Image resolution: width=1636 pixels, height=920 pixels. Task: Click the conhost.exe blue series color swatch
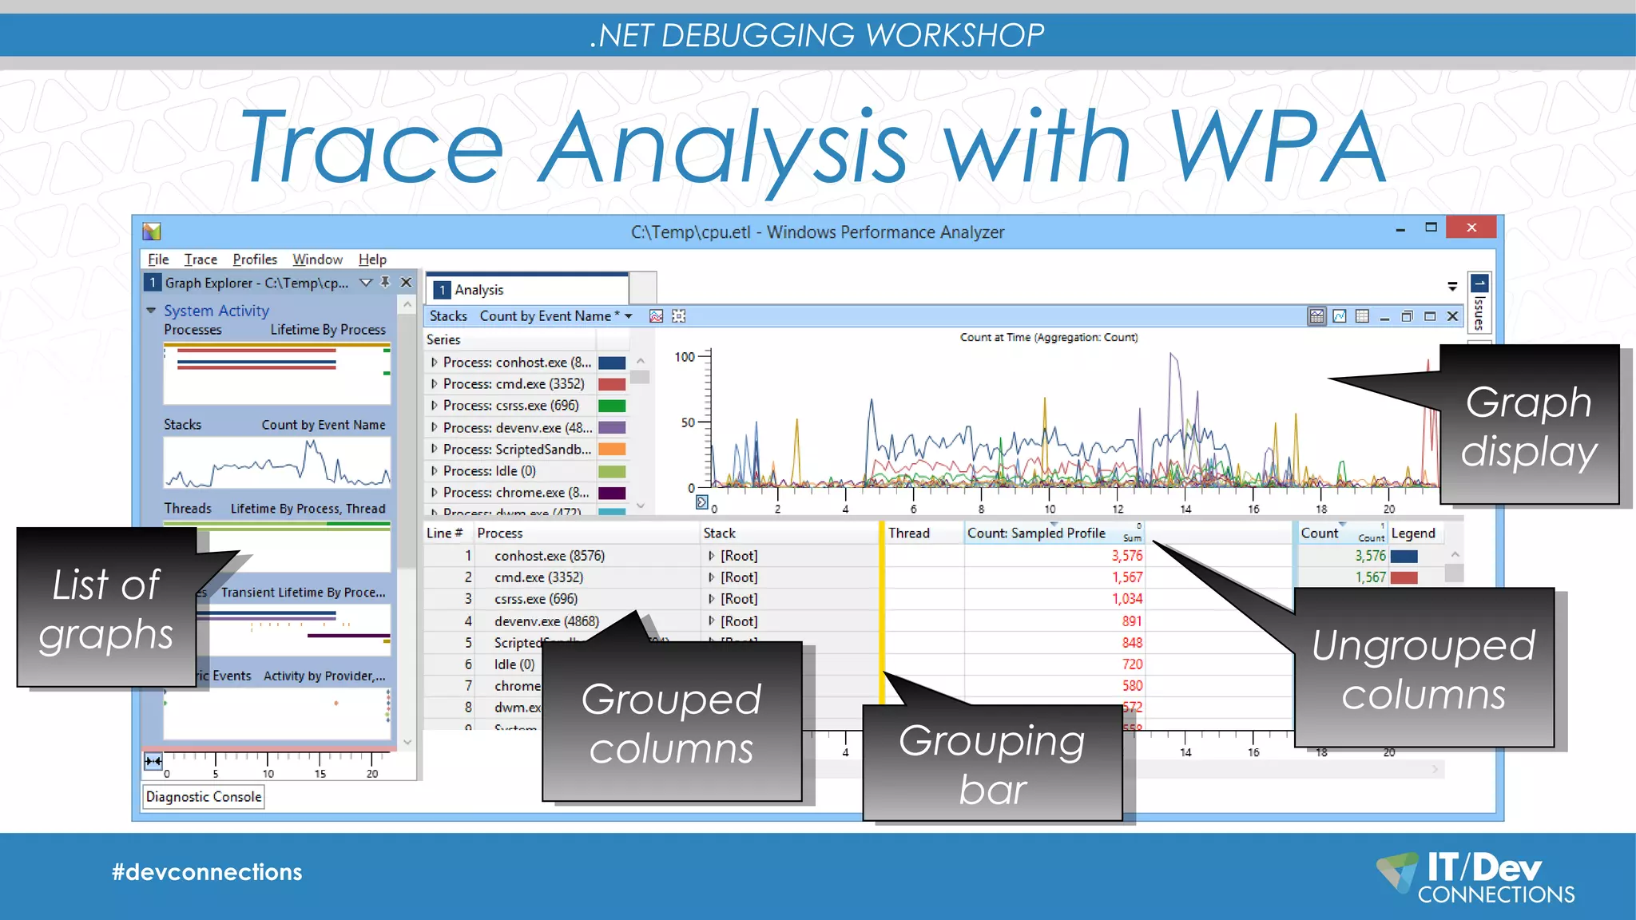612,363
